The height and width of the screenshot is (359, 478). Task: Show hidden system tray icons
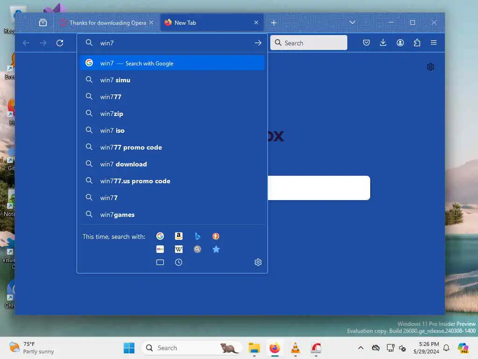361,348
